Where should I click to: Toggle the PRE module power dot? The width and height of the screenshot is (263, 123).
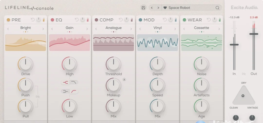click(x=9, y=20)
